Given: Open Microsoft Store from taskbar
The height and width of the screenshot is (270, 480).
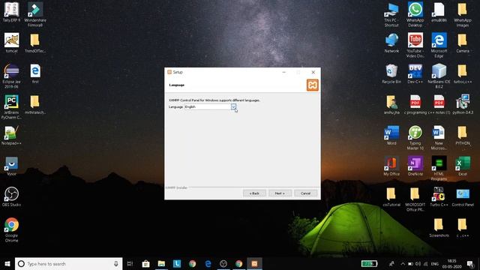Looking at the screenshot, I should coord(145,263).
